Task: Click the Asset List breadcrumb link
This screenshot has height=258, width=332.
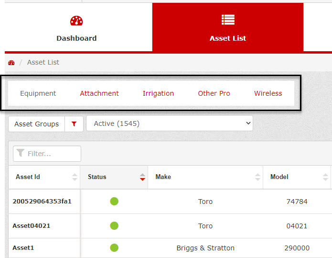Action: click(43, 62)
